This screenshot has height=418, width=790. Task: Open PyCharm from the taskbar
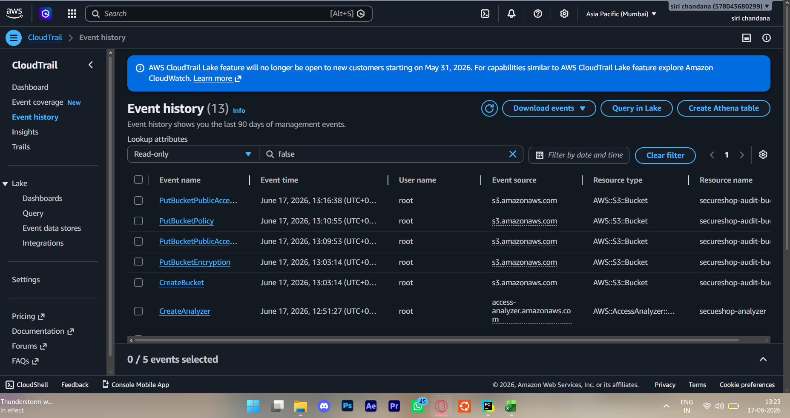488,406
